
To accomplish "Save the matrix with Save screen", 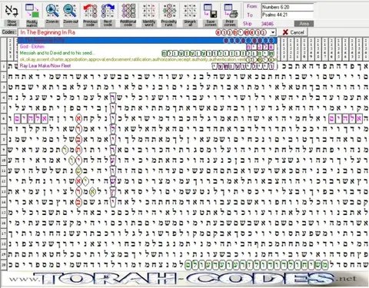I will [x=211, y=15].
